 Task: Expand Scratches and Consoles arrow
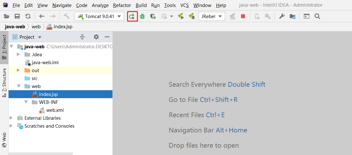(11, 126)
